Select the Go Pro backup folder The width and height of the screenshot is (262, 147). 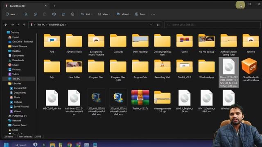[x=206, y=44]
